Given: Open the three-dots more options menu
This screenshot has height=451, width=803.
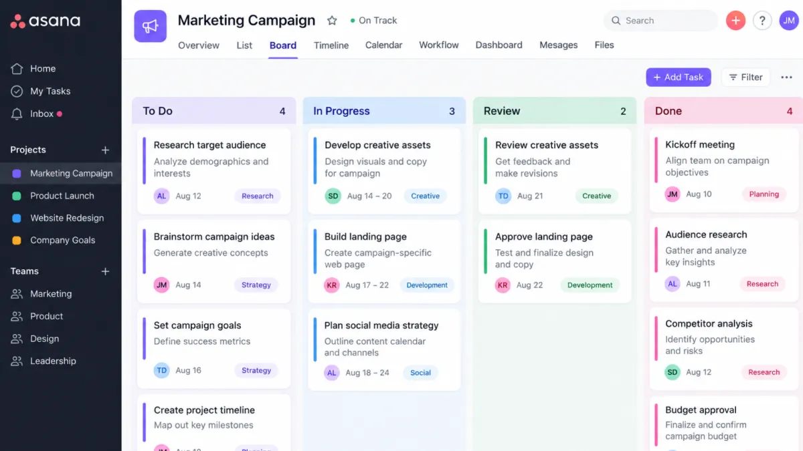Looking at the screenshot, I should pos(787,78).
